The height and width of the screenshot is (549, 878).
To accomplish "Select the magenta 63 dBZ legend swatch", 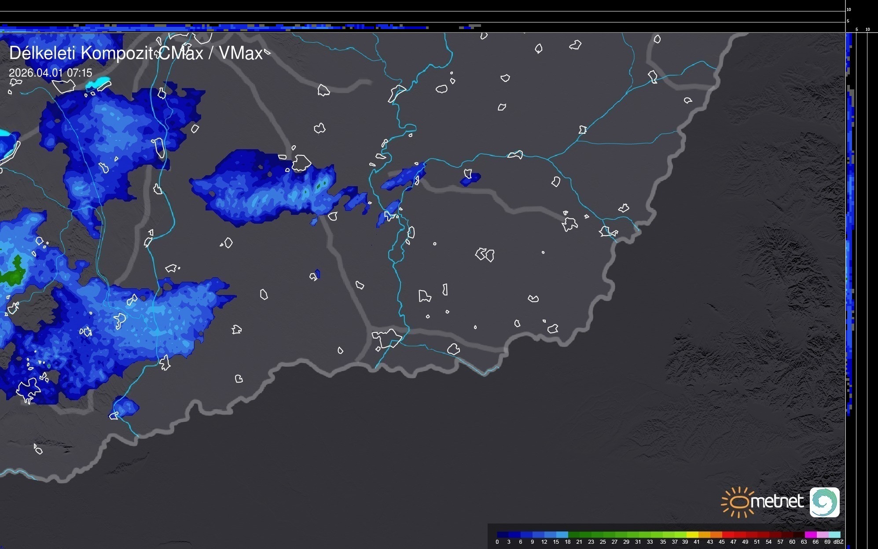I will pyautogui.click(x=810, y=534).
